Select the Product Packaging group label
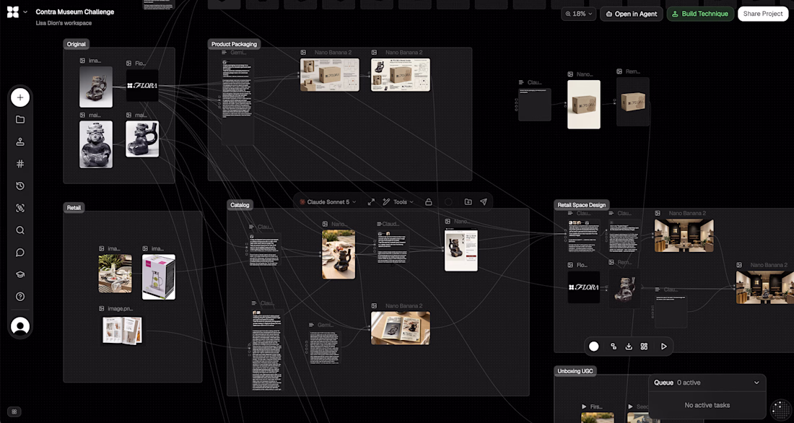 (234, 44)
